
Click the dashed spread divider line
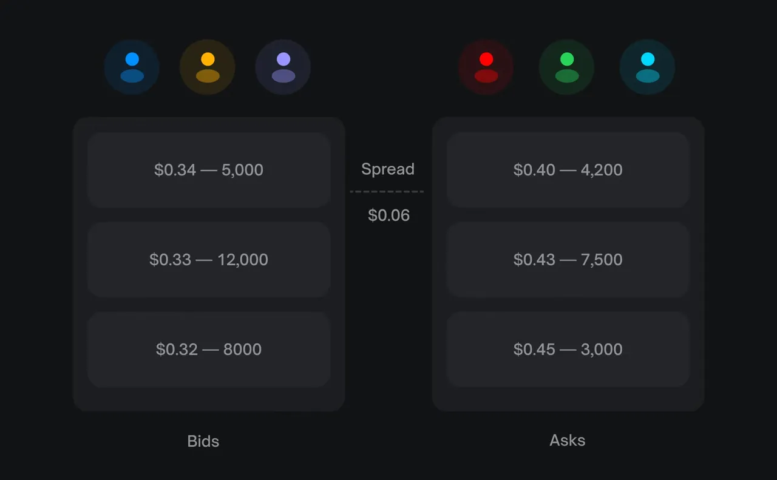tap(387, 192)
